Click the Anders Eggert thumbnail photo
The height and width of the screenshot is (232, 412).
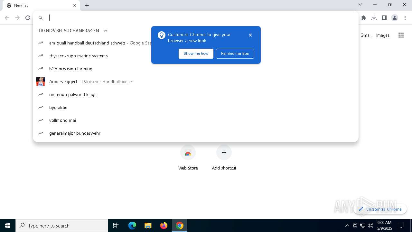coord(41,82)
